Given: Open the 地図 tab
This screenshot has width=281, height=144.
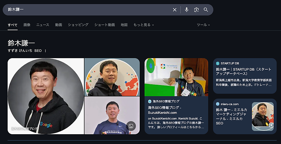Looking at the screenshot, I should [124, 25].
